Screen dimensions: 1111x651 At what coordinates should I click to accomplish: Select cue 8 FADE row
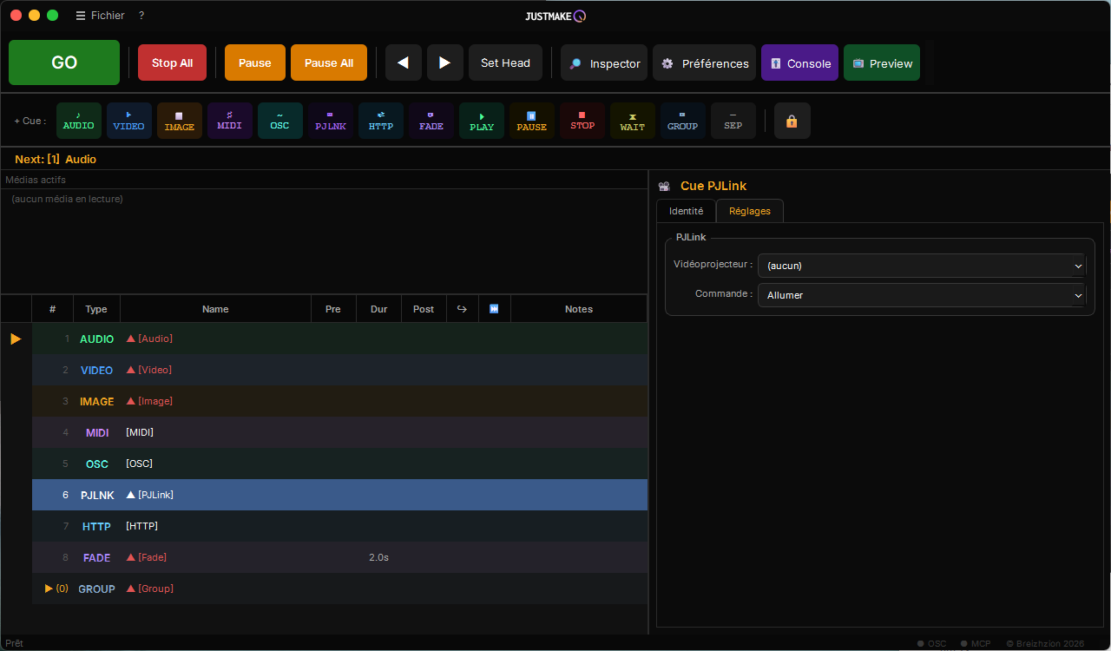point(339,557)
